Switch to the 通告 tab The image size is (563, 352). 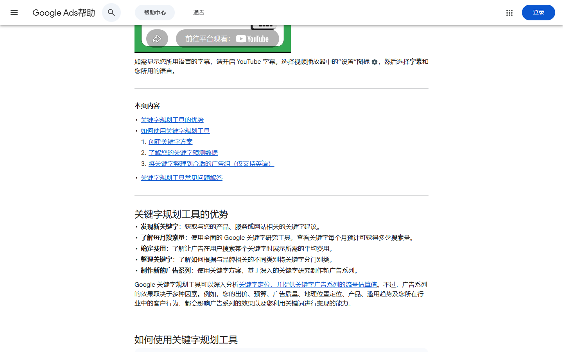click(x=199, y=13)
